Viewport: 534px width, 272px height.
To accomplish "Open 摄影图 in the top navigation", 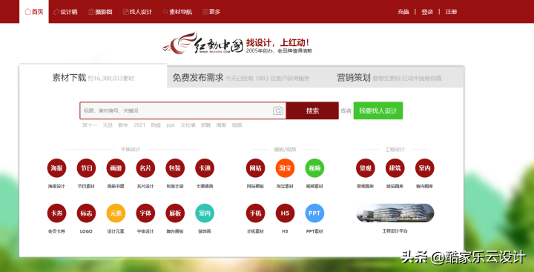I will coord(100,12).
